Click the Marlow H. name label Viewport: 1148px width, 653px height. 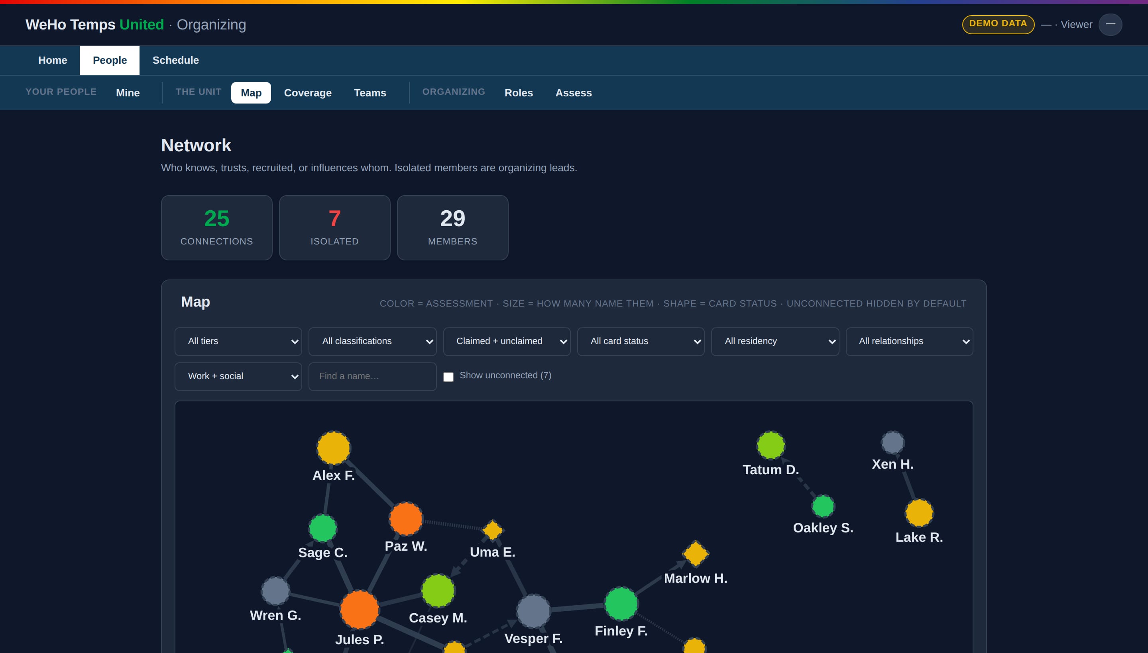tap(696, 578)
